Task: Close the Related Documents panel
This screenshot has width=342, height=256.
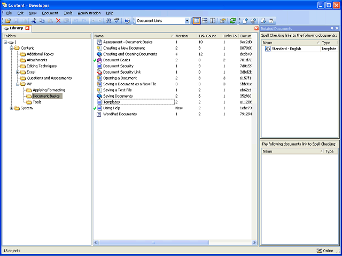Action: click(337, 28)
